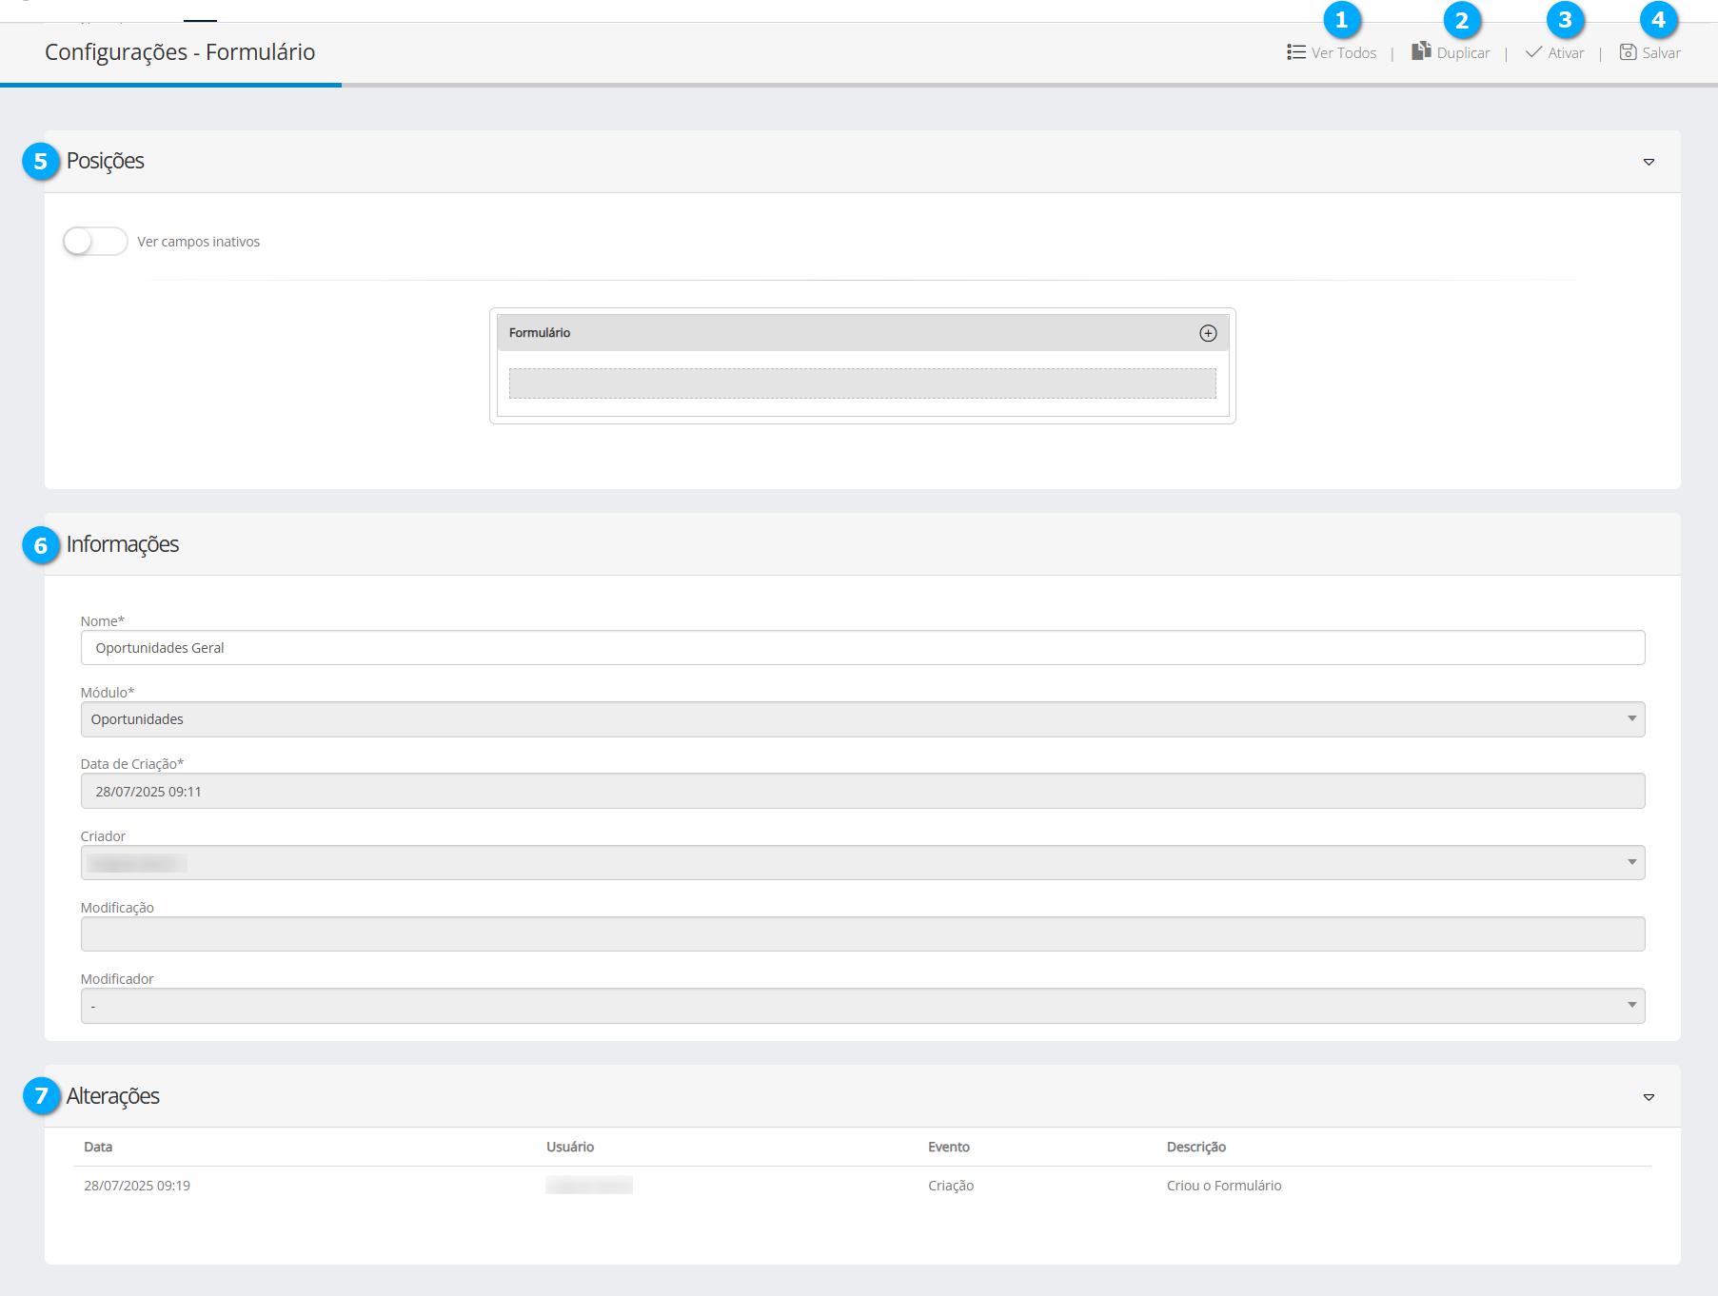Click numbered badge 6 beside Informações
This screenshot has width=1718, height=1296.
(41, 545)
